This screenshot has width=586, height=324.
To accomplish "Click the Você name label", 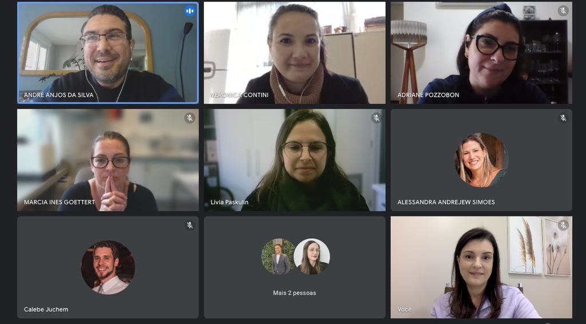I will [x=405, y=310].
